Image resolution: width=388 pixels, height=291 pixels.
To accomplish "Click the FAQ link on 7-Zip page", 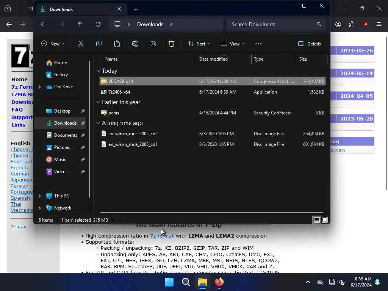I will [17, 110].
